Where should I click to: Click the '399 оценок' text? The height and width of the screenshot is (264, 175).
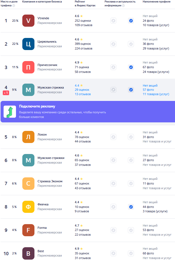point(83,44)
